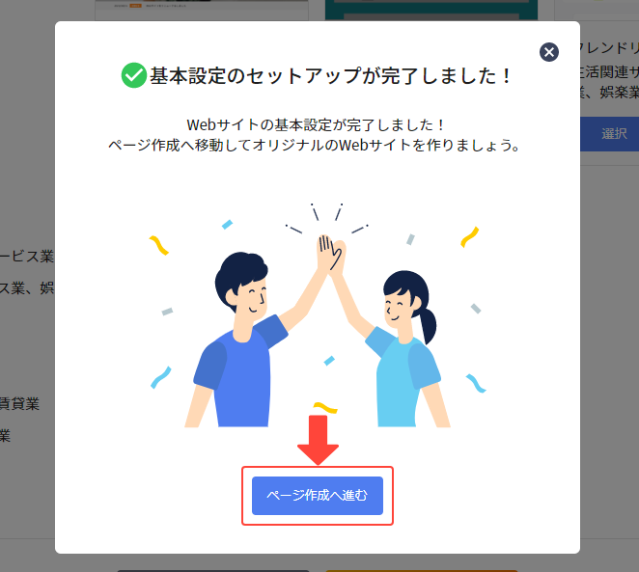The width and height of the screenshot is (639, 572).
Task: Click the high-five hands in the illustration
Action: (x=331, y=255)
